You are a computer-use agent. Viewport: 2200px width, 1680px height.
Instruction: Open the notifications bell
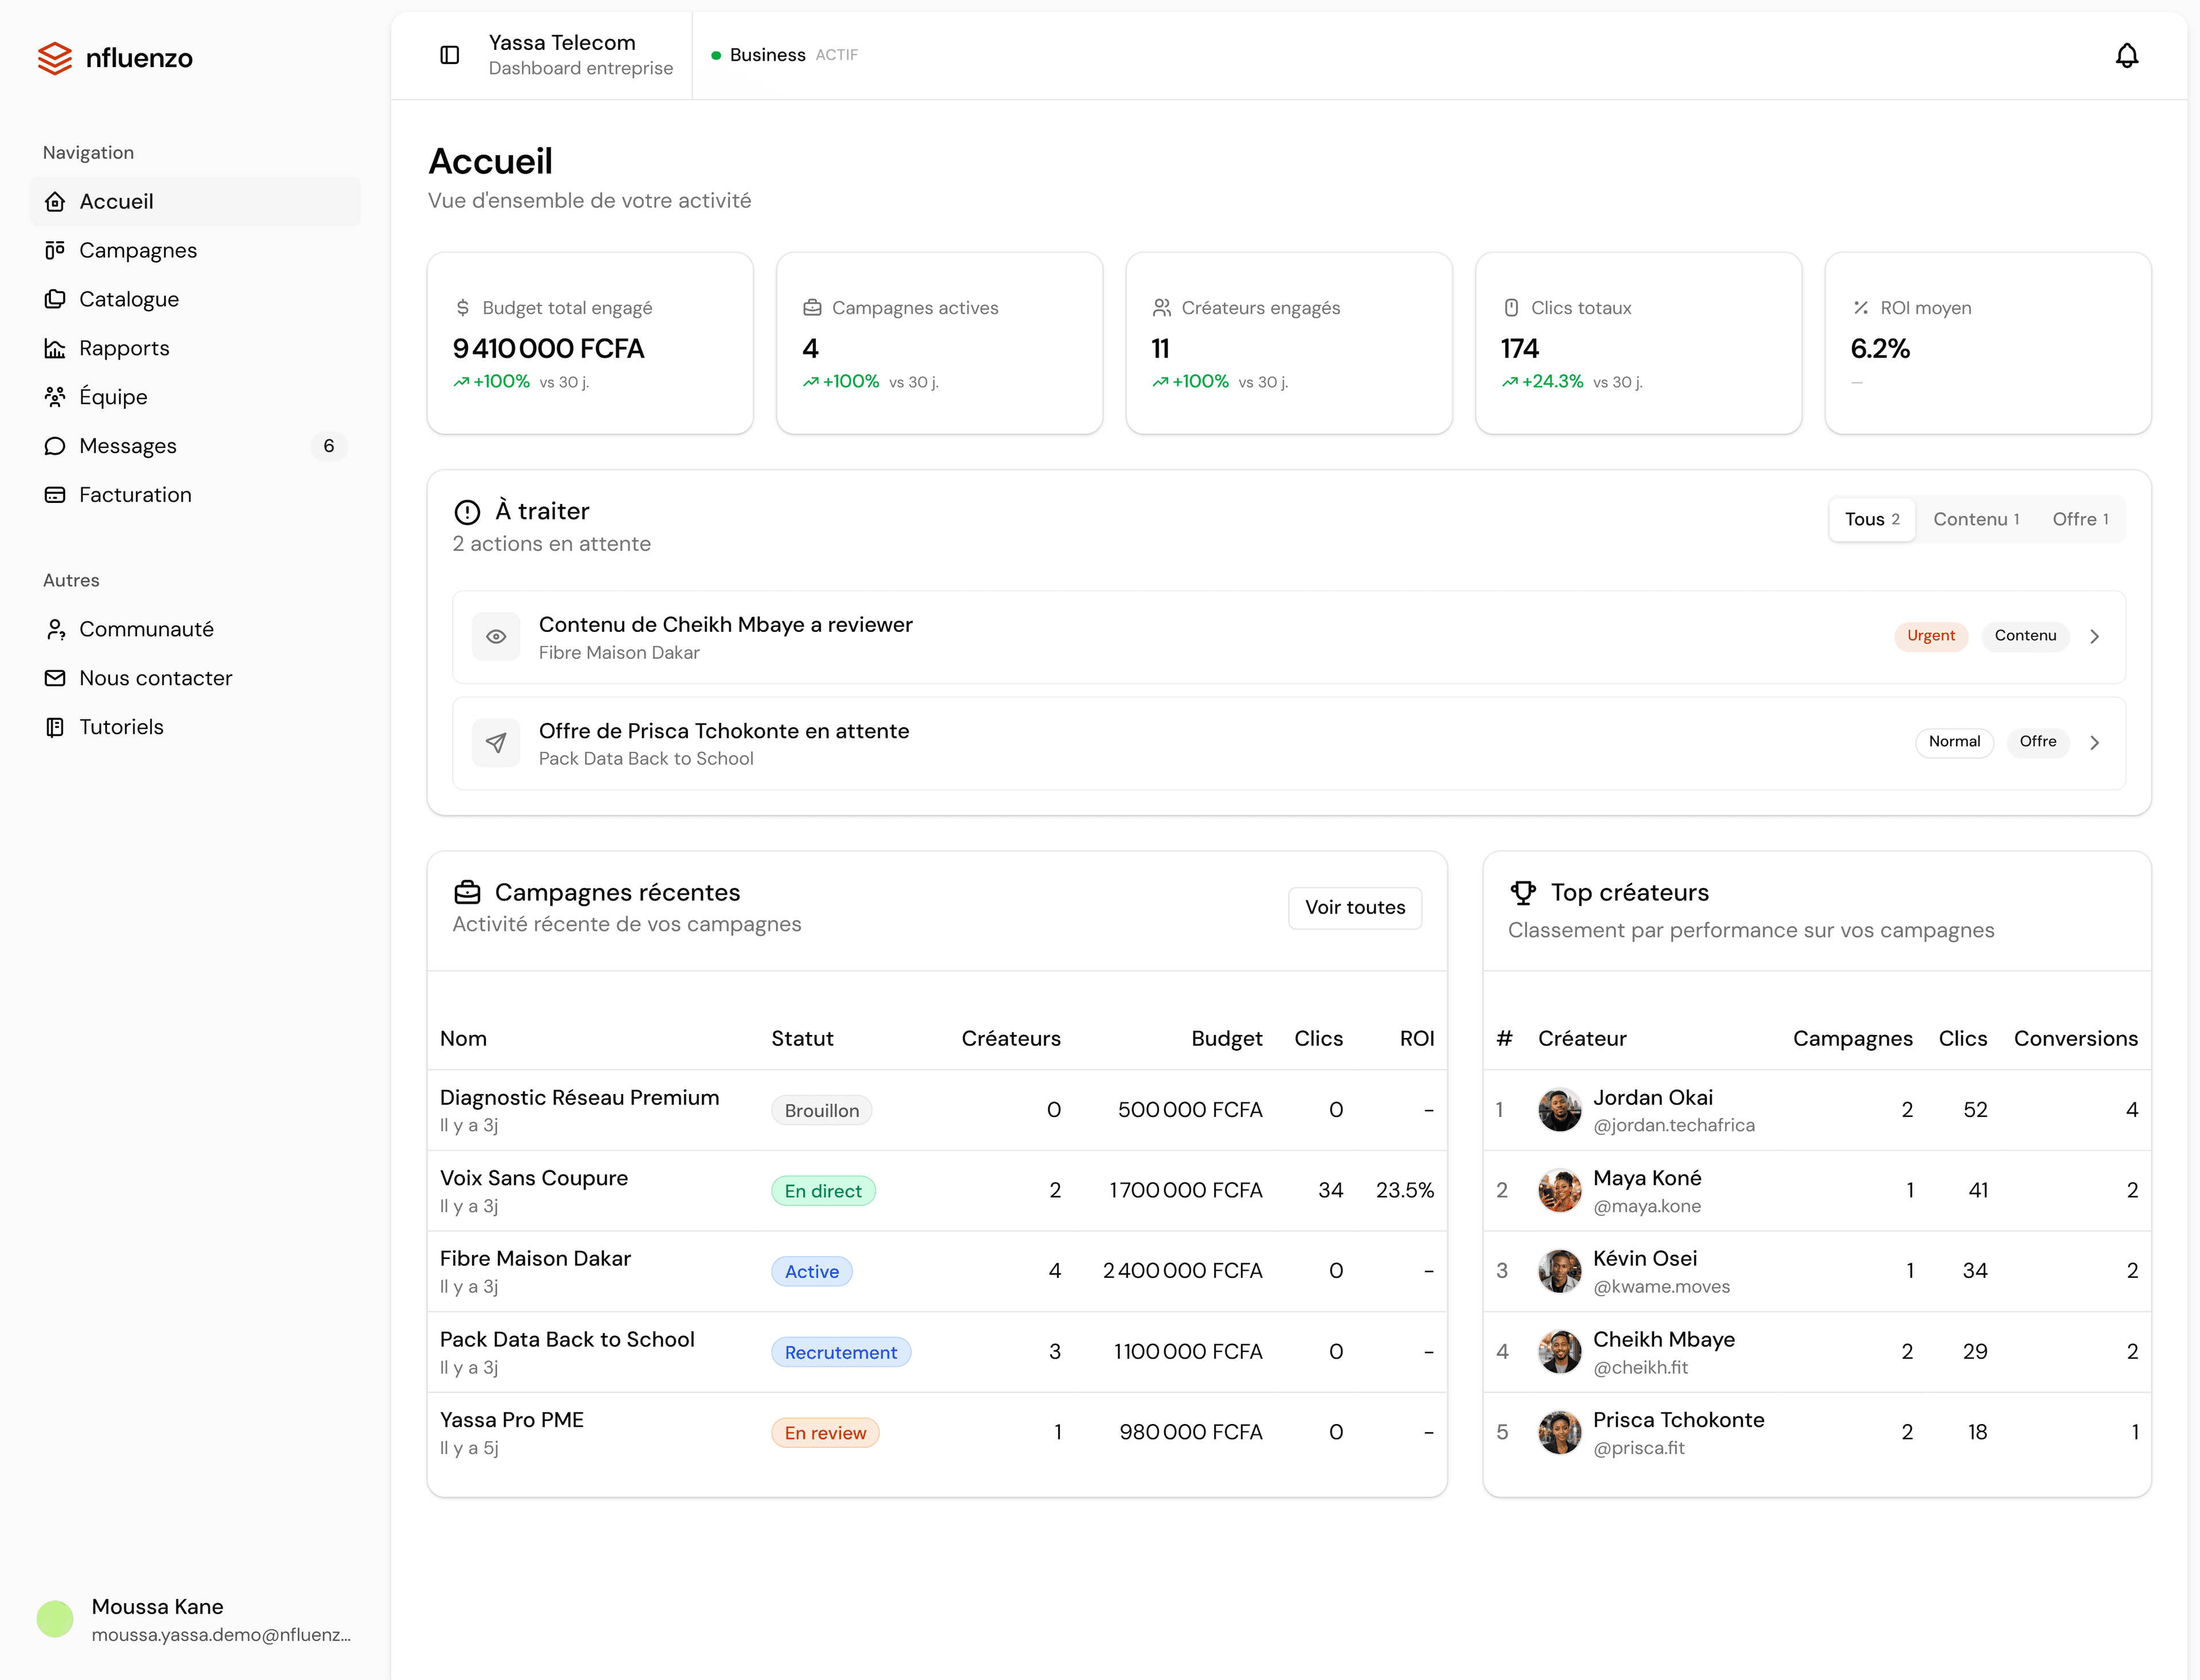pos(2127,55)
